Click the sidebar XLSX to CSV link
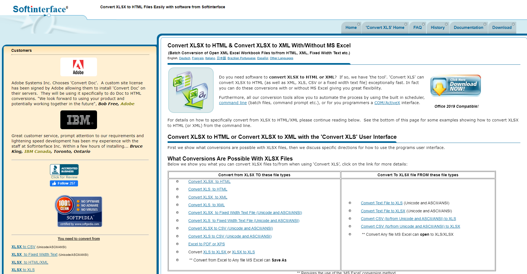 click(23, 247)
